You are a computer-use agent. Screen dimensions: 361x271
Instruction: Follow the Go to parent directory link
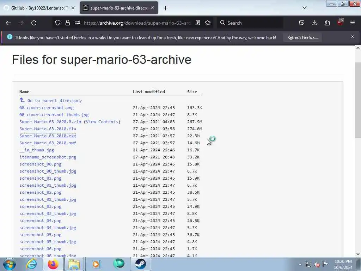click(55, 101)
